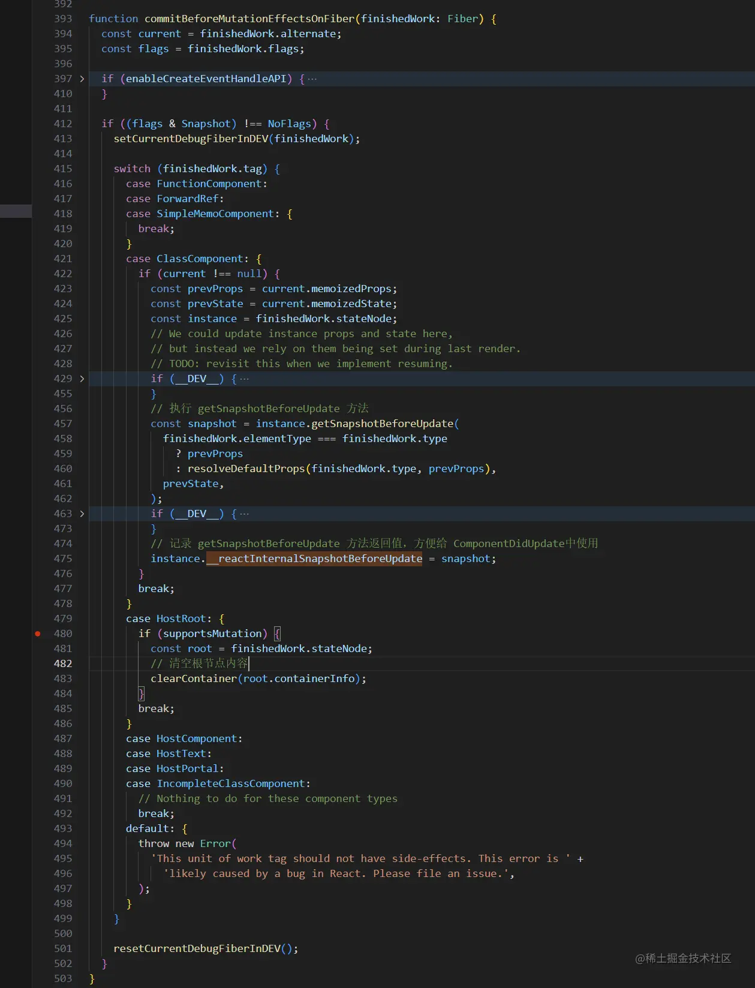Click the root constant on line 481
Viewport: 755px width, 988px height.
point(200,648)
